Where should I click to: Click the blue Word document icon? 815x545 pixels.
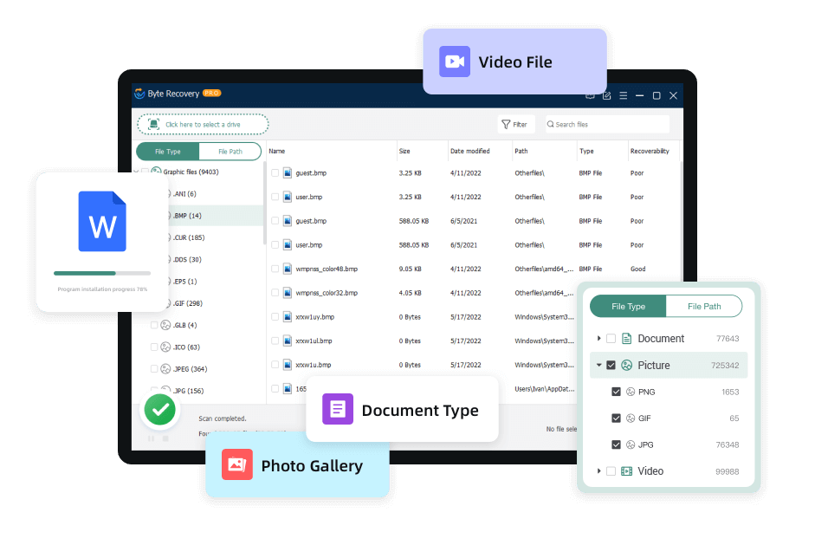pos(102,222)
